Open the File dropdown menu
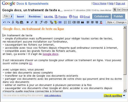This screenshot has width=128, height=102. coord(7,16)
